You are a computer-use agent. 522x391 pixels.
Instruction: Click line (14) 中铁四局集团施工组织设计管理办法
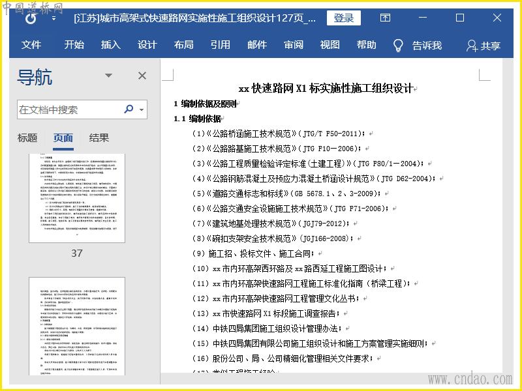267,328
